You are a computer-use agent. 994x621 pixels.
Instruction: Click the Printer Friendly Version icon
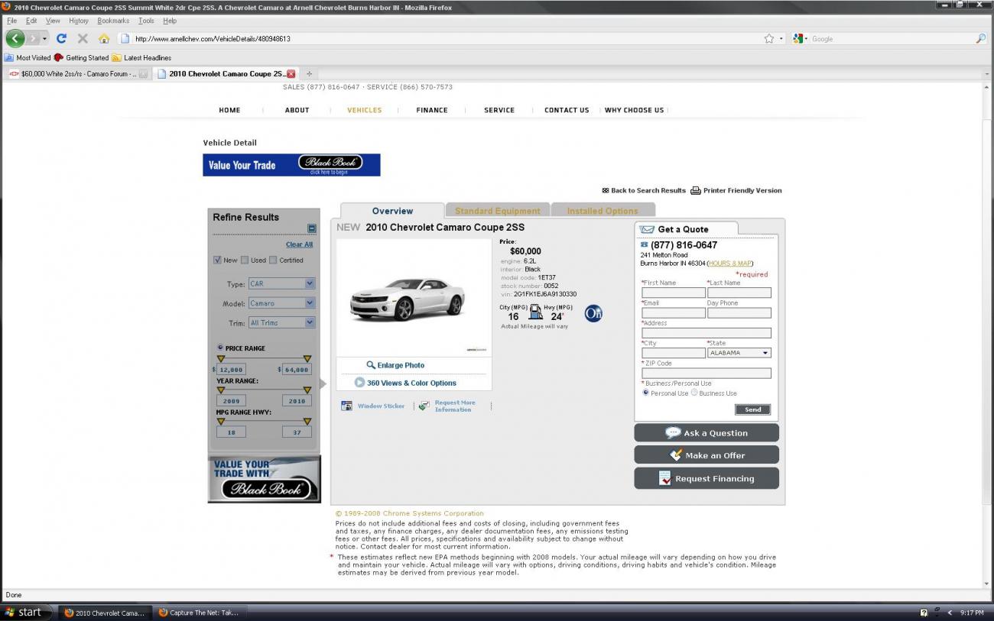[696, 190]
